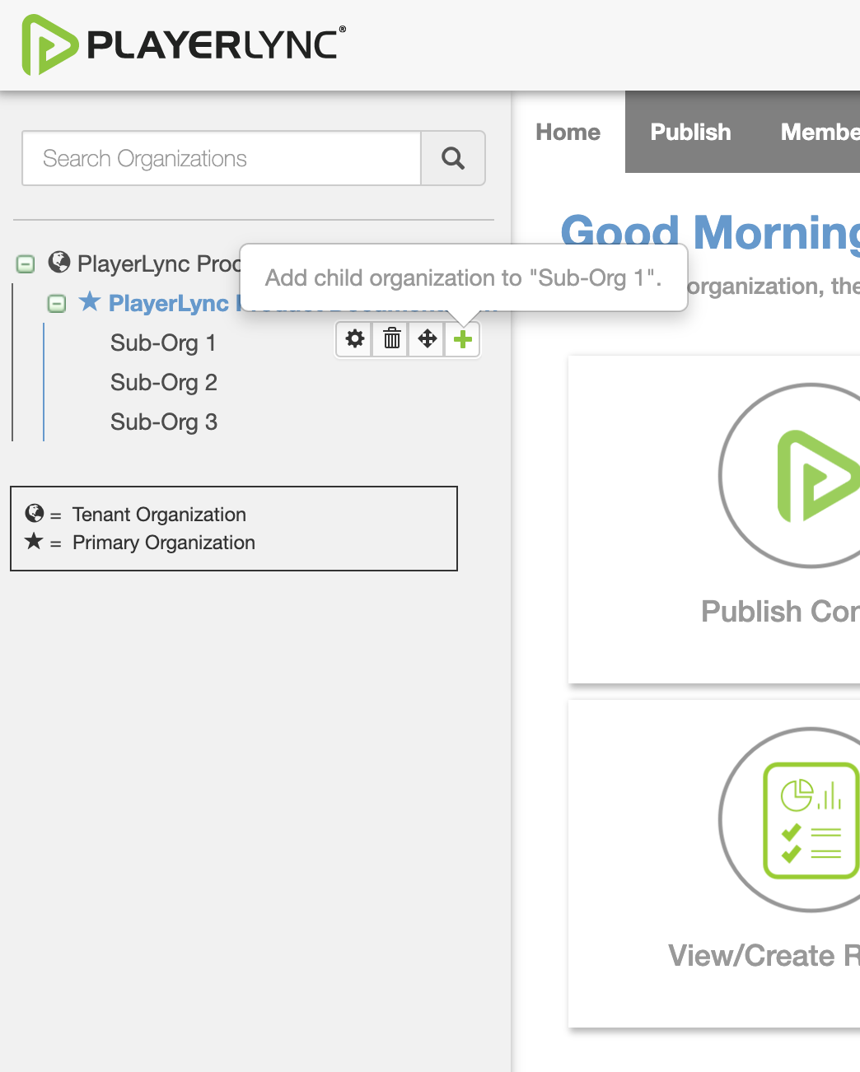Click the Search Organizations input field
860x1072 pixels.
(222, 158)
